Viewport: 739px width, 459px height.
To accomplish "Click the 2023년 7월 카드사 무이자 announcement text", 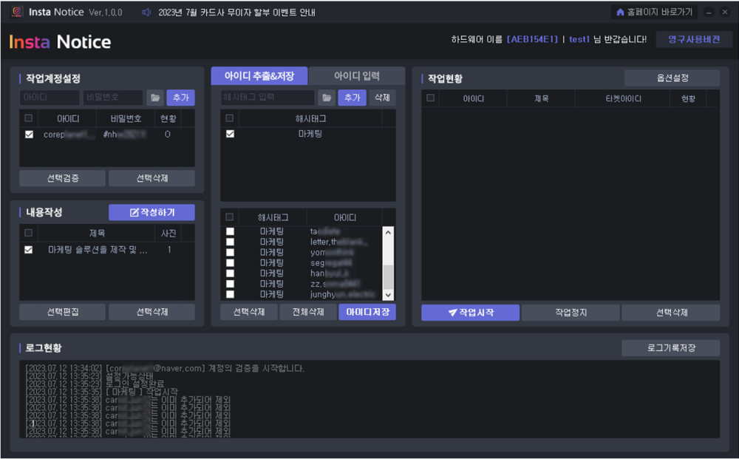I will tap(236, 13).
